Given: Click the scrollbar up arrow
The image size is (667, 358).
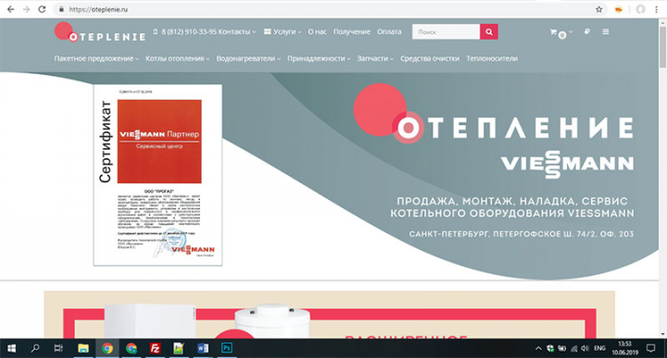Looking at the screenshot, I should coord(662,22).
